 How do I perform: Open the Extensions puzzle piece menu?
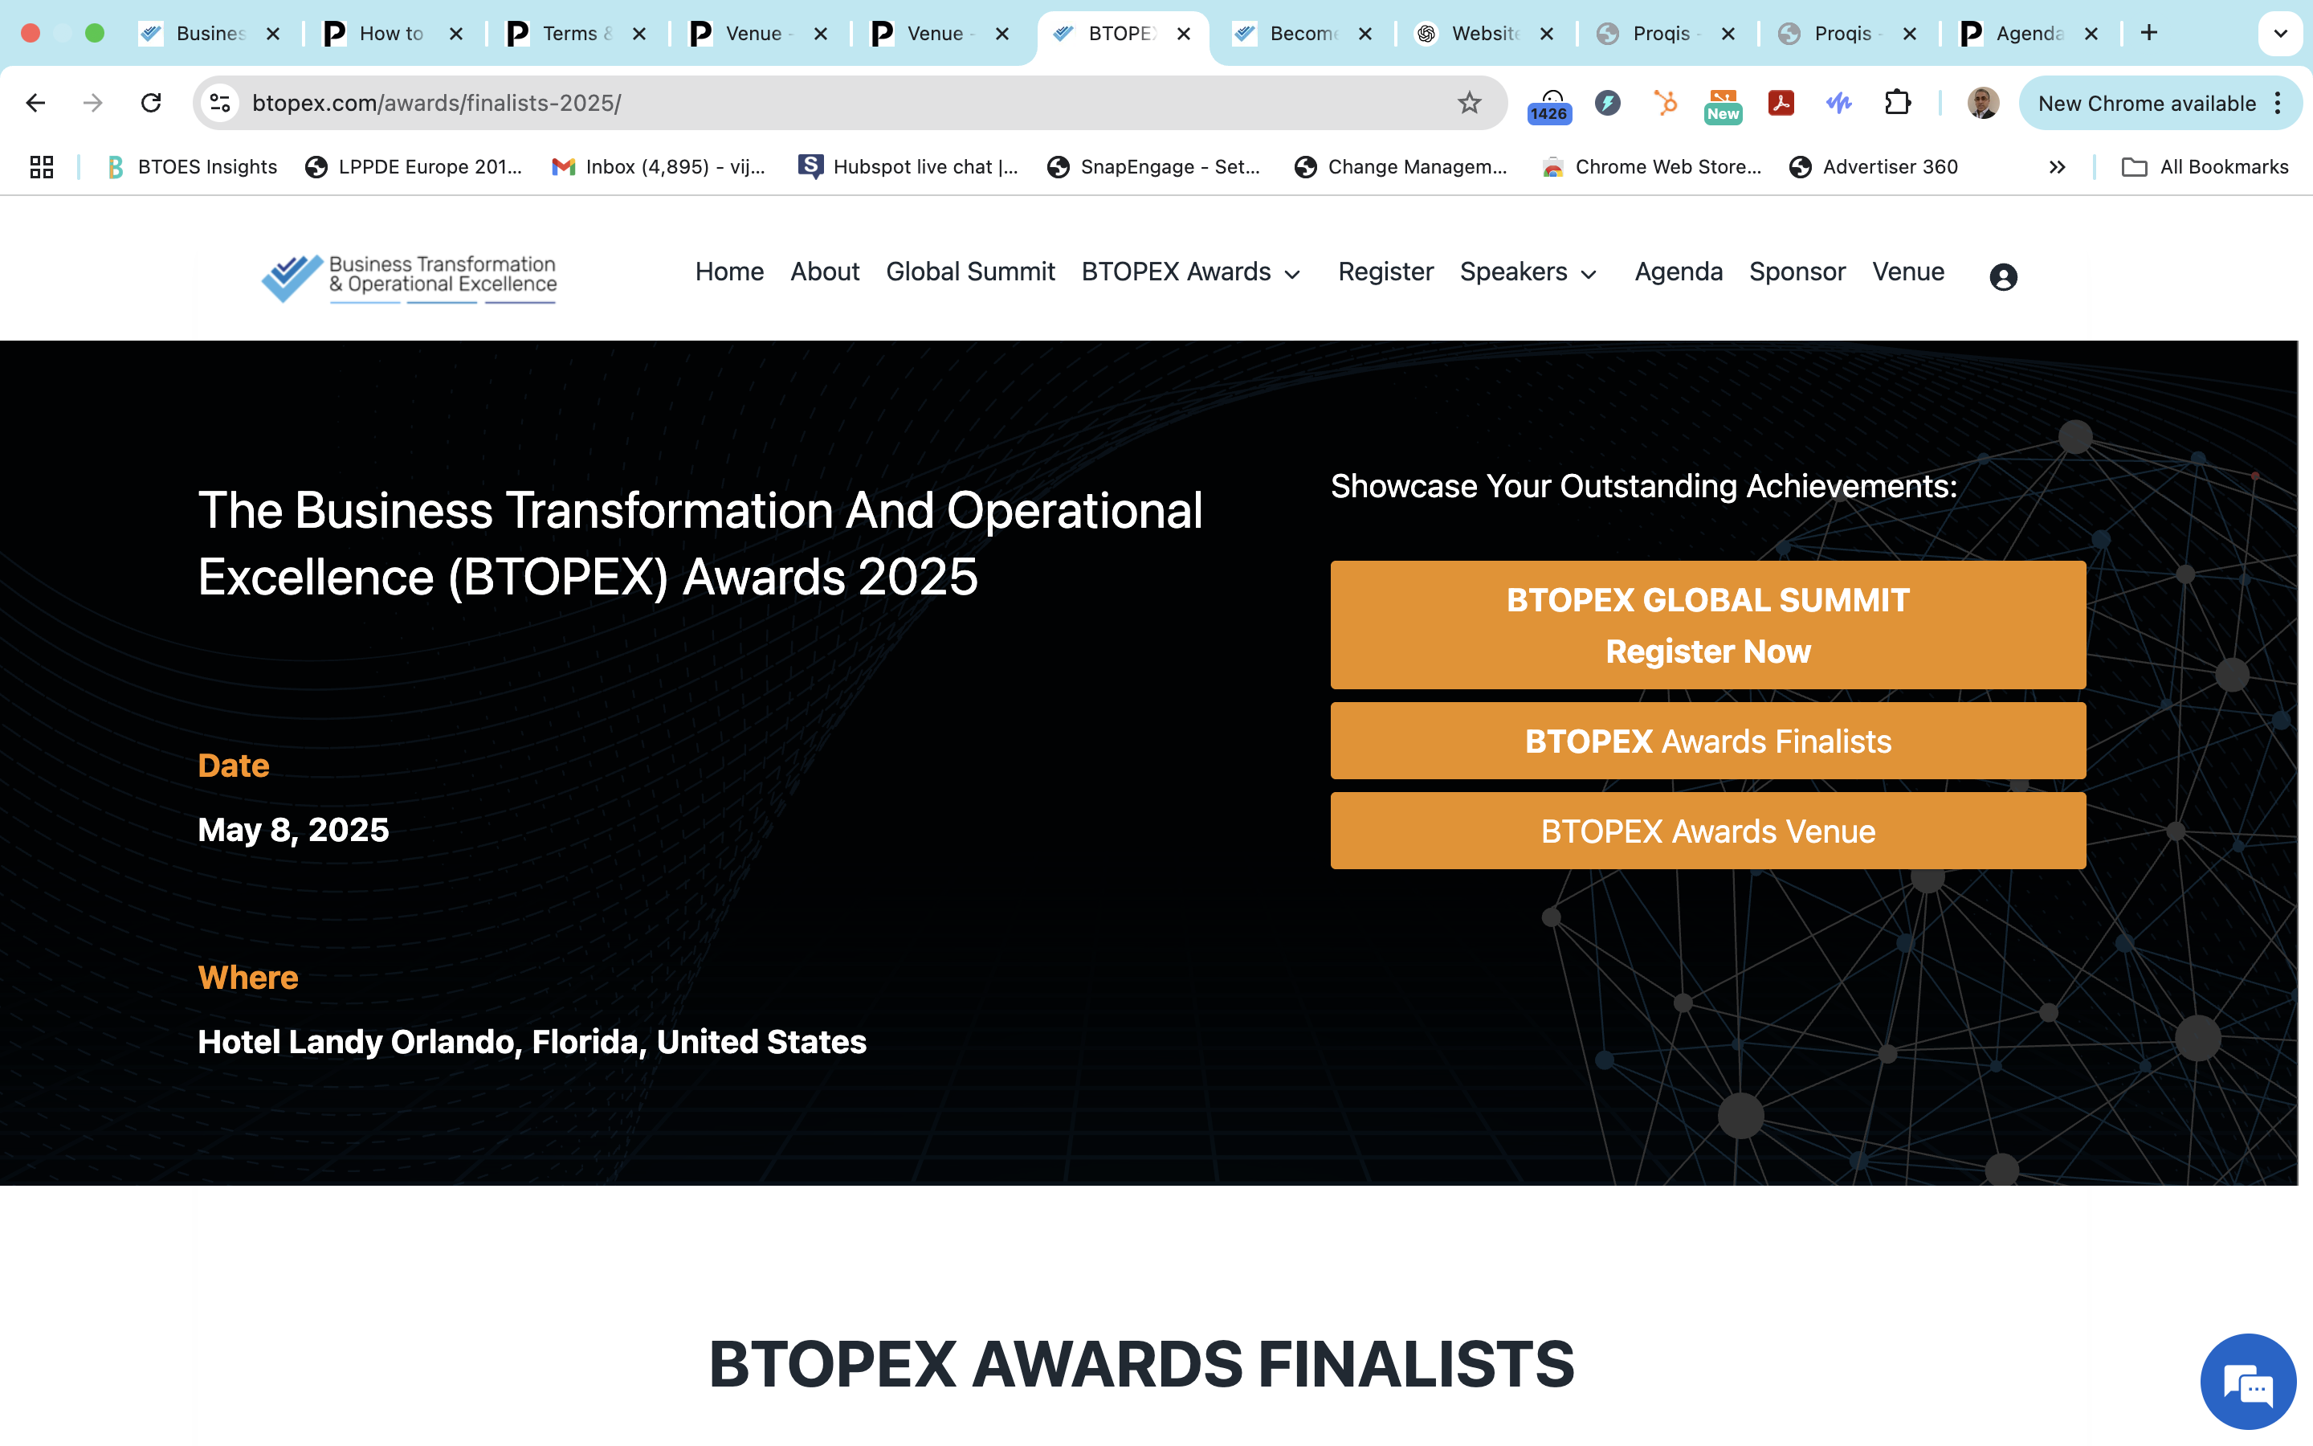coord(1897,102)
